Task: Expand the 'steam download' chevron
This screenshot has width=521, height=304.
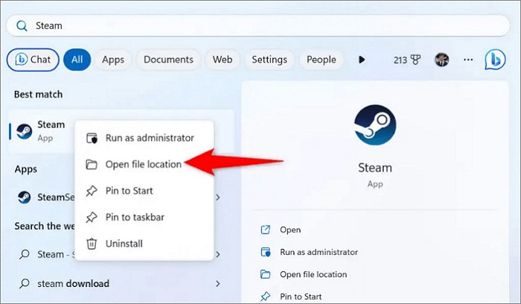Action: (x=217, y=283)
